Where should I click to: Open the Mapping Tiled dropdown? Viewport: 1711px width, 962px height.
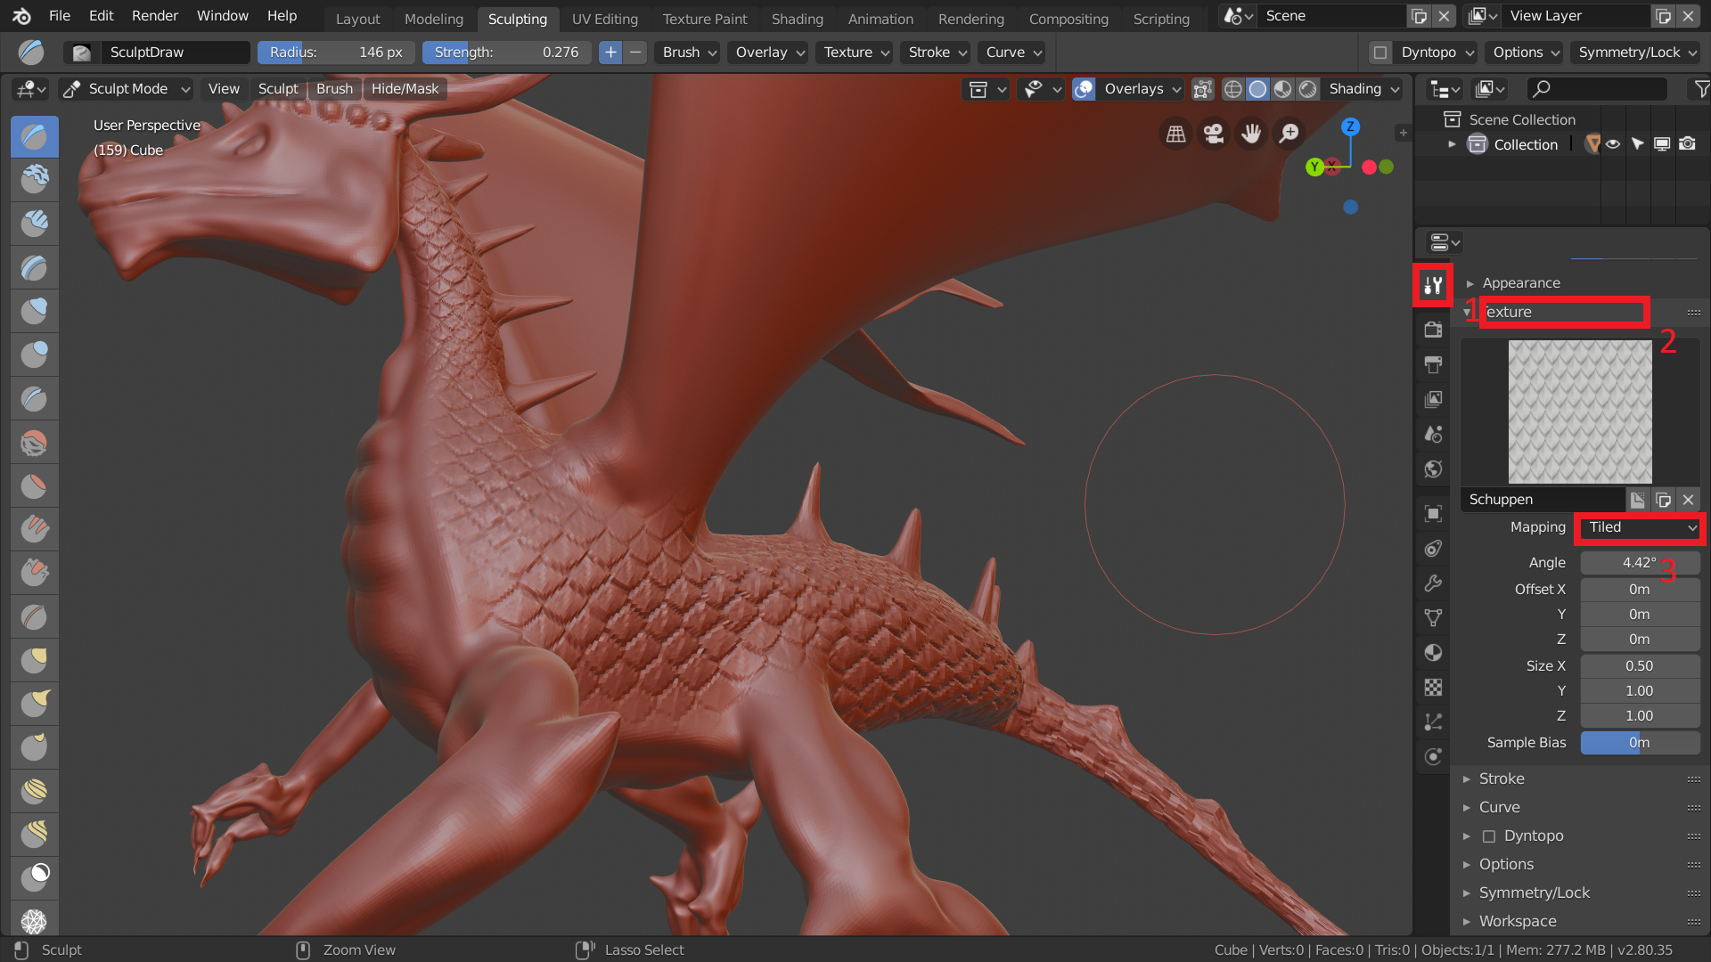pos(1641,527)
